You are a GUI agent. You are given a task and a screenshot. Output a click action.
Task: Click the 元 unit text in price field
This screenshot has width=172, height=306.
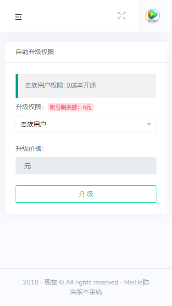click(28, 166)
